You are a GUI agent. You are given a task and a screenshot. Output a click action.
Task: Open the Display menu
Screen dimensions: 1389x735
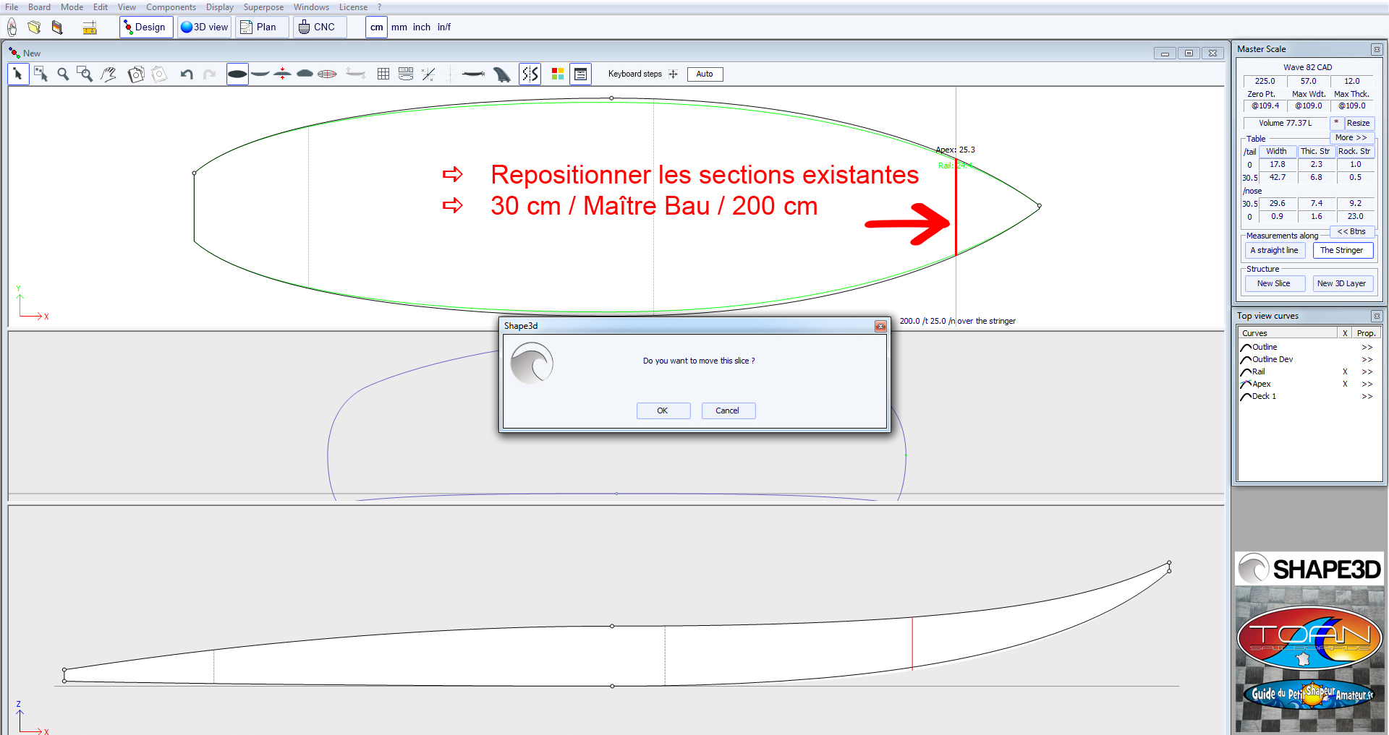point(219,7)
